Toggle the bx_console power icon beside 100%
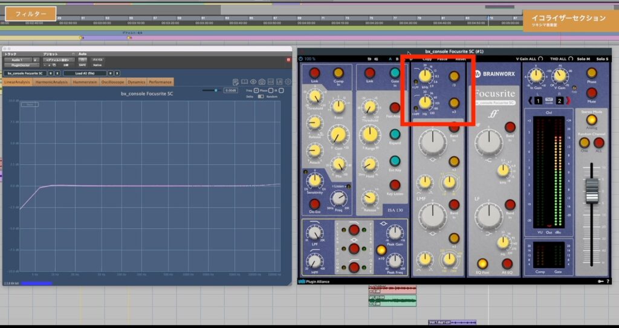This screenshot has height=328, width=619. (301, 59)
